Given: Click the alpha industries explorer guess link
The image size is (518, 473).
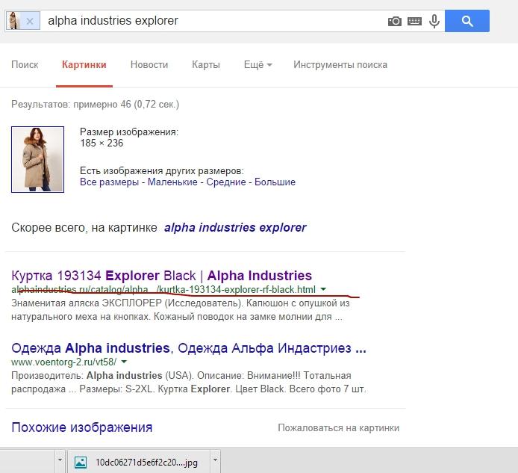Looking at the screenshot, I should click(x=235, y=228).
